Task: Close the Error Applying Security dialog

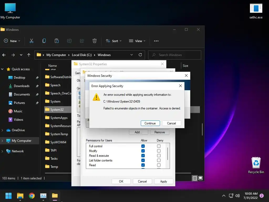Action: 180,86
